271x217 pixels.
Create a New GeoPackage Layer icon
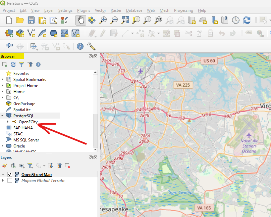tap(20, 33)
